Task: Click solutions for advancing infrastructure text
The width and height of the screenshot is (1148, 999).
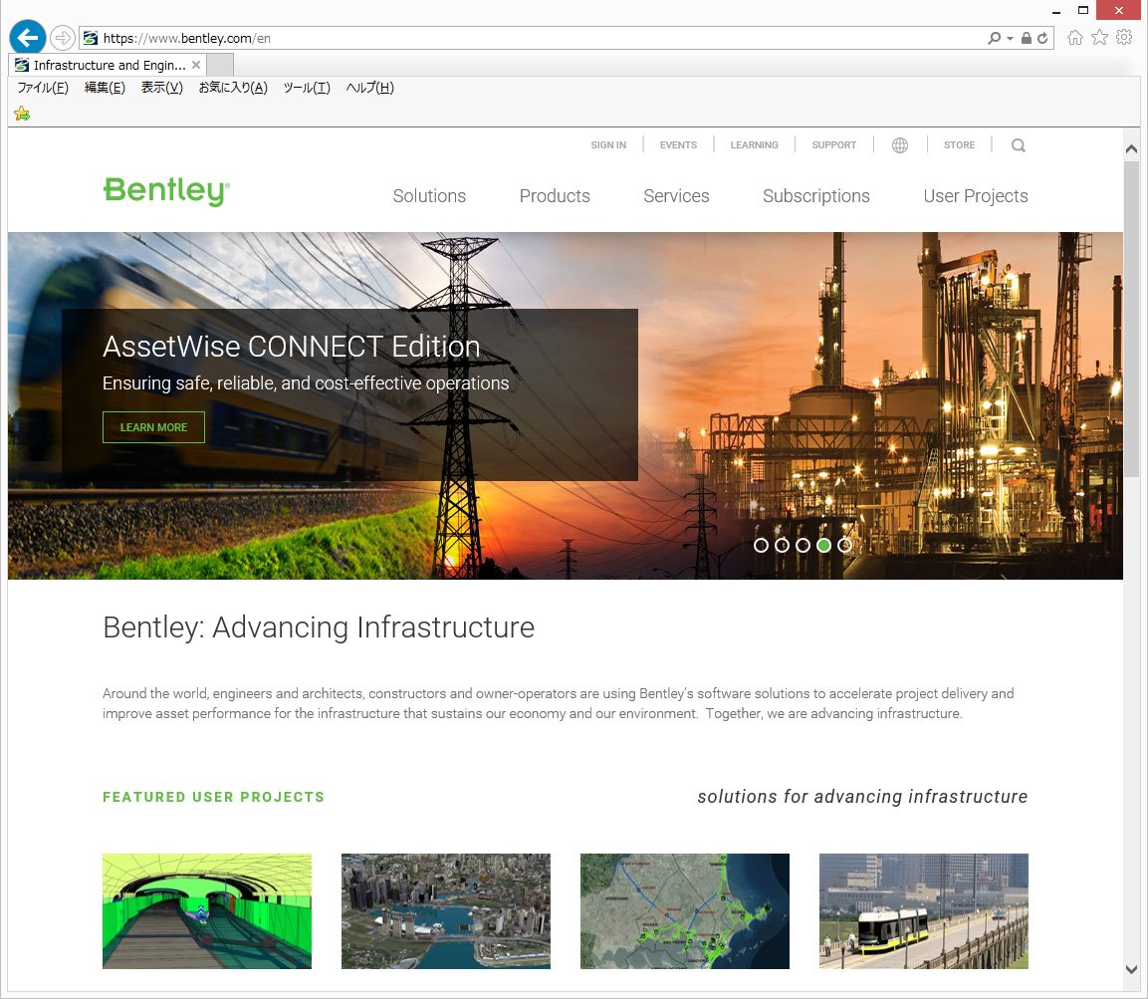Action: pos(862,797)
